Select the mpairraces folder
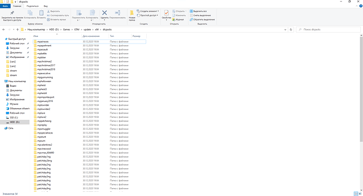This screenshot has height=196, width=363. click(x=89, y=42)
